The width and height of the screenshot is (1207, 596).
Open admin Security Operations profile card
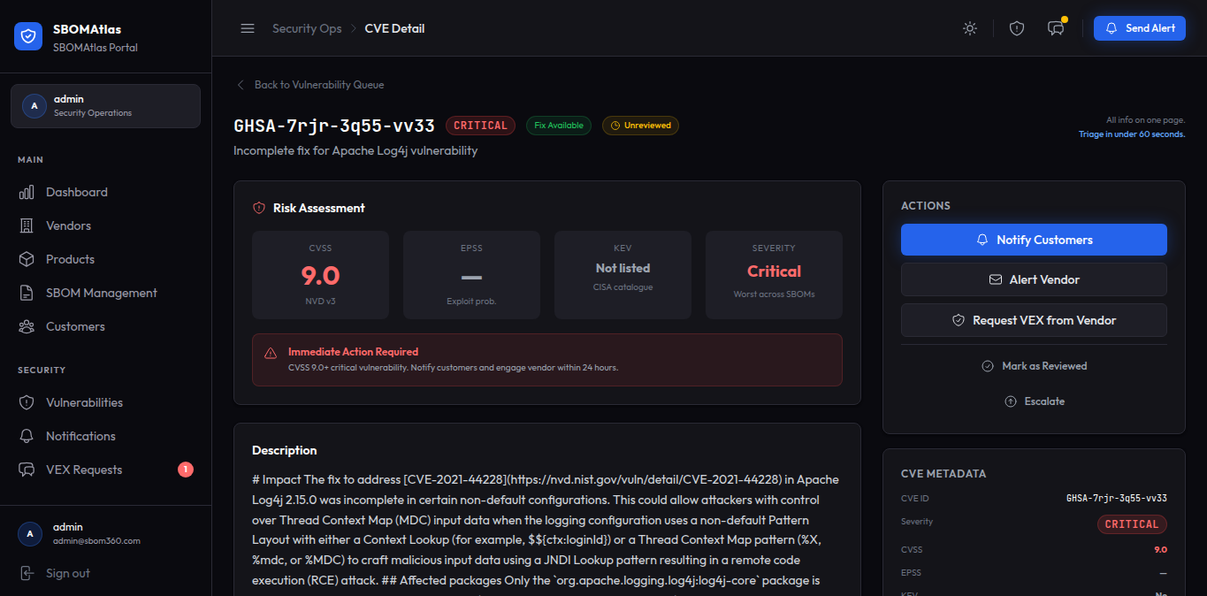pyautogui.click(x=106, y=106)
